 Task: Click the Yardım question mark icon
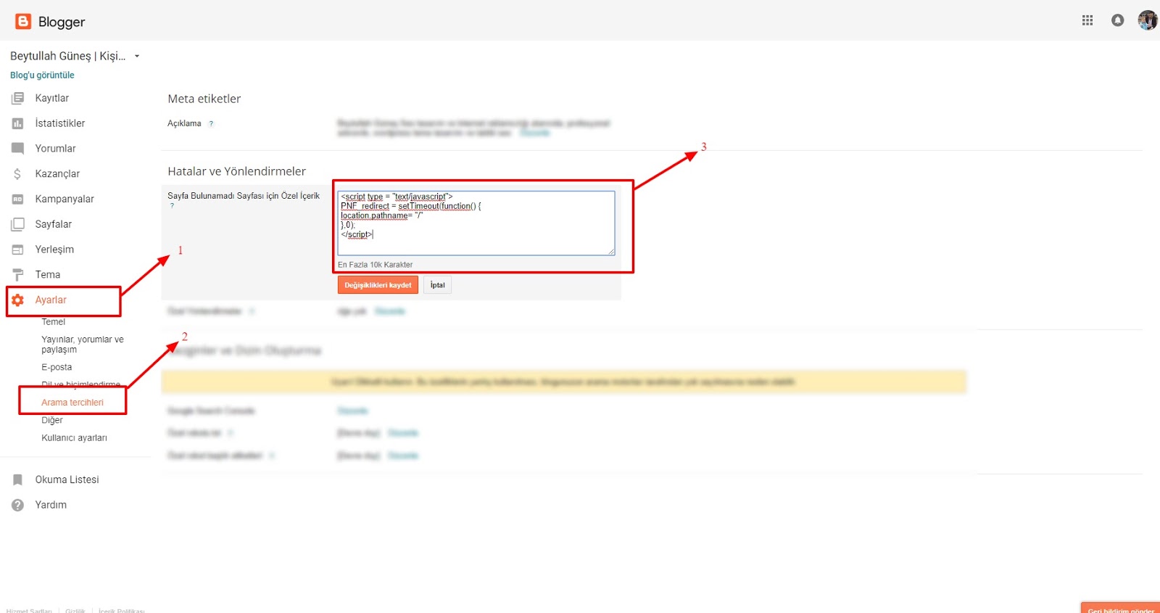tap(17, 505)
